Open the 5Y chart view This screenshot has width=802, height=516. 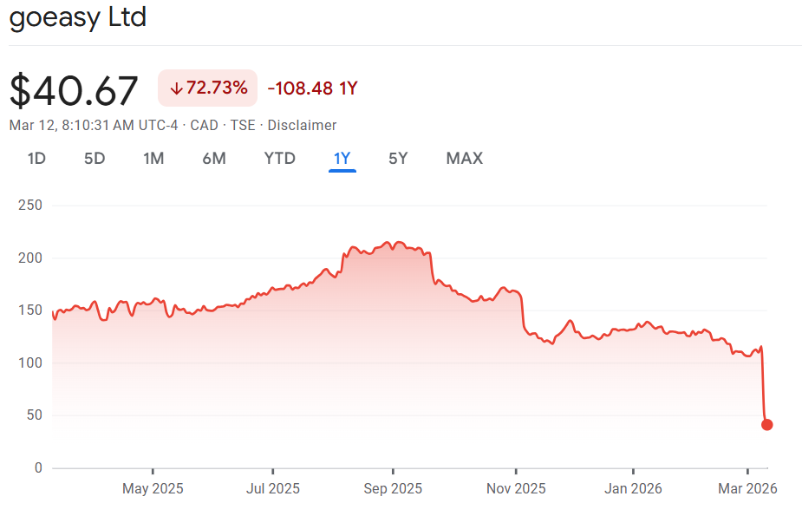pos(398,159)
